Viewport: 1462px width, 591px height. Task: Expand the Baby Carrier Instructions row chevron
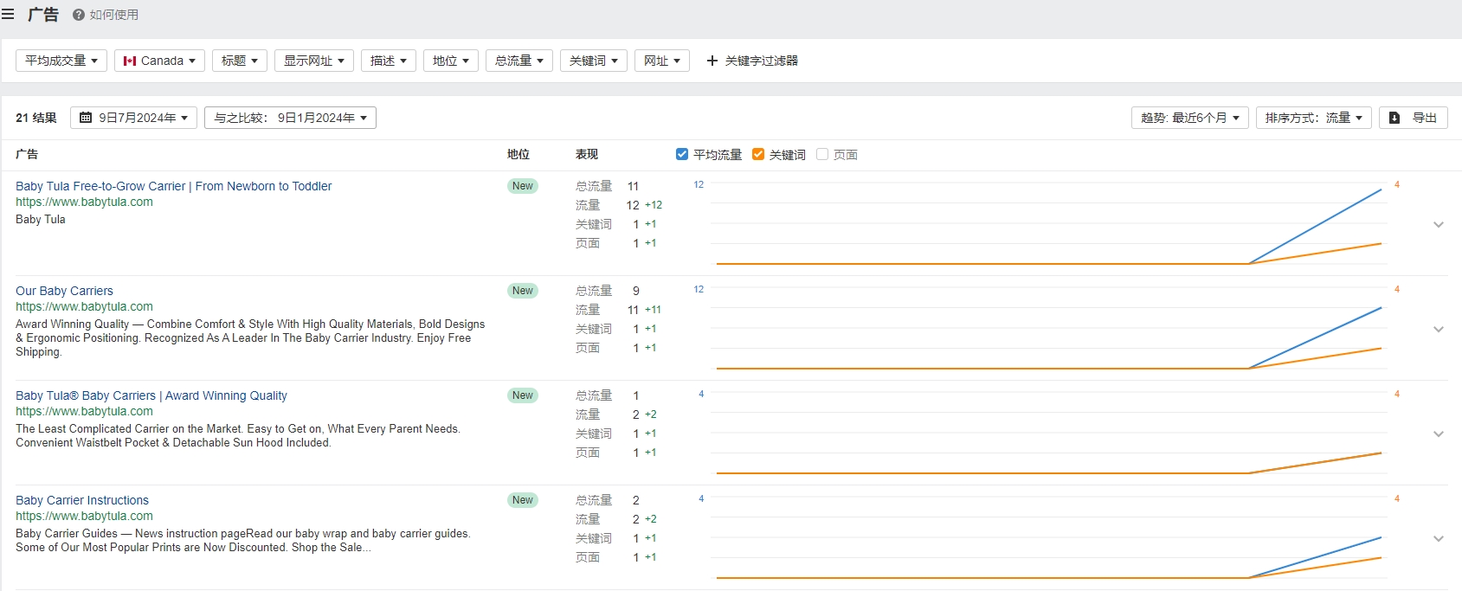(x=1439, y=538)
